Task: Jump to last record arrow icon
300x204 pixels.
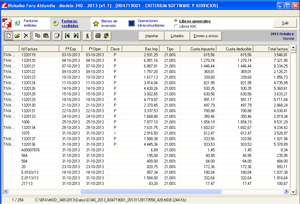Action: point(76,36)
